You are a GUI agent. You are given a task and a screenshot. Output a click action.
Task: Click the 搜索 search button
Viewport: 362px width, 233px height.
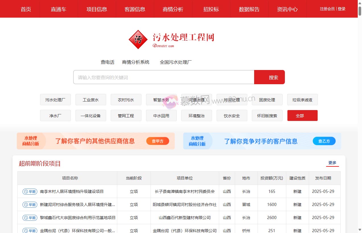click(x=269, y=77)
